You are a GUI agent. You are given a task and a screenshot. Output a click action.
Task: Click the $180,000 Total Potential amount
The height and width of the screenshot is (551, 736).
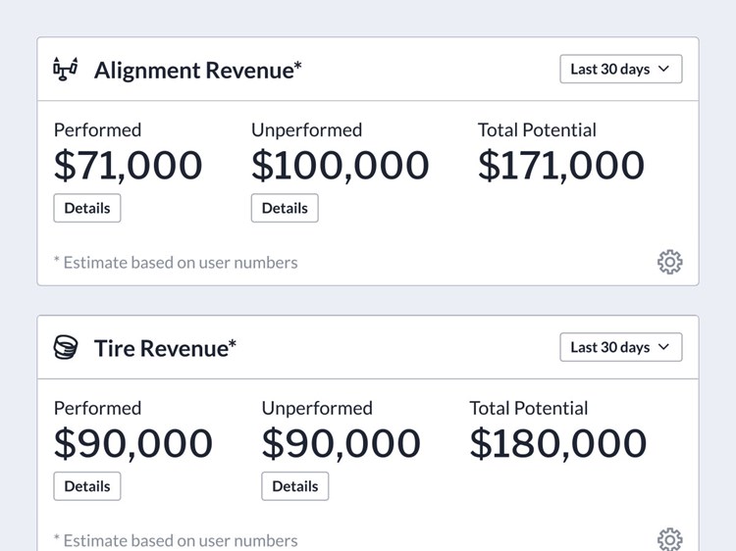pyautogui.click(x=558, y=443)
